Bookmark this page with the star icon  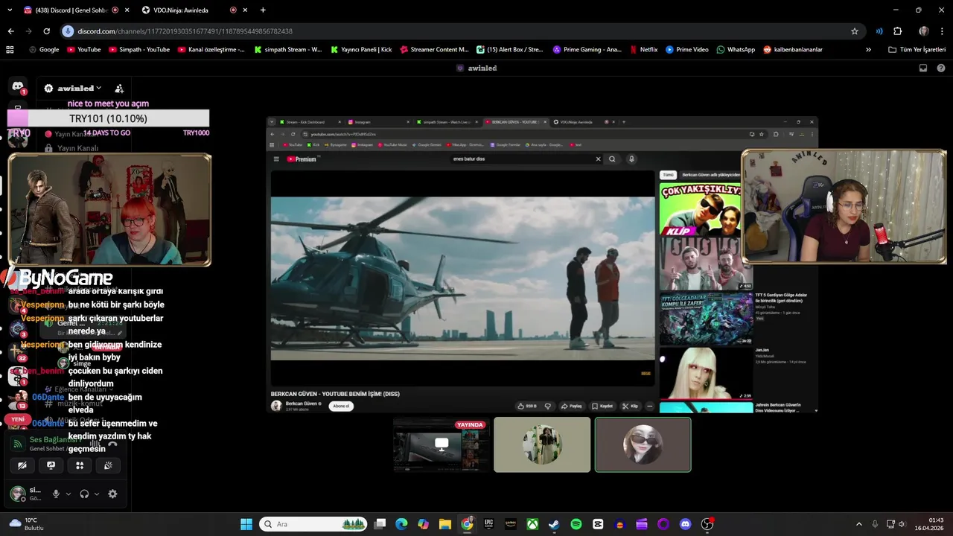point(855,31)
